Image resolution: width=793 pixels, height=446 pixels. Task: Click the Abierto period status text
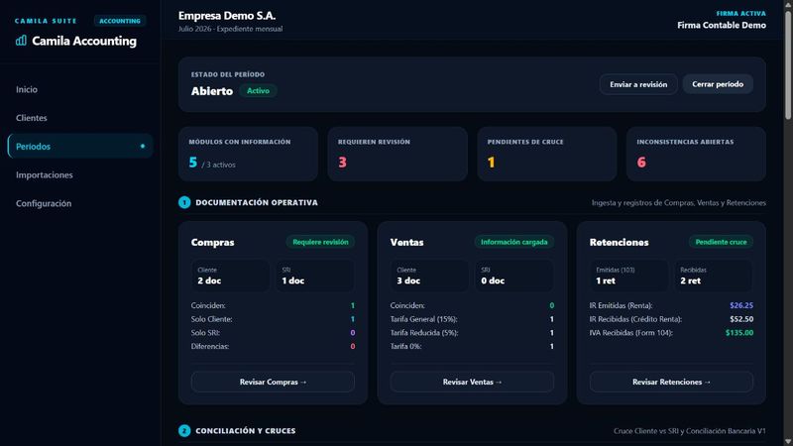pos(212,91)
